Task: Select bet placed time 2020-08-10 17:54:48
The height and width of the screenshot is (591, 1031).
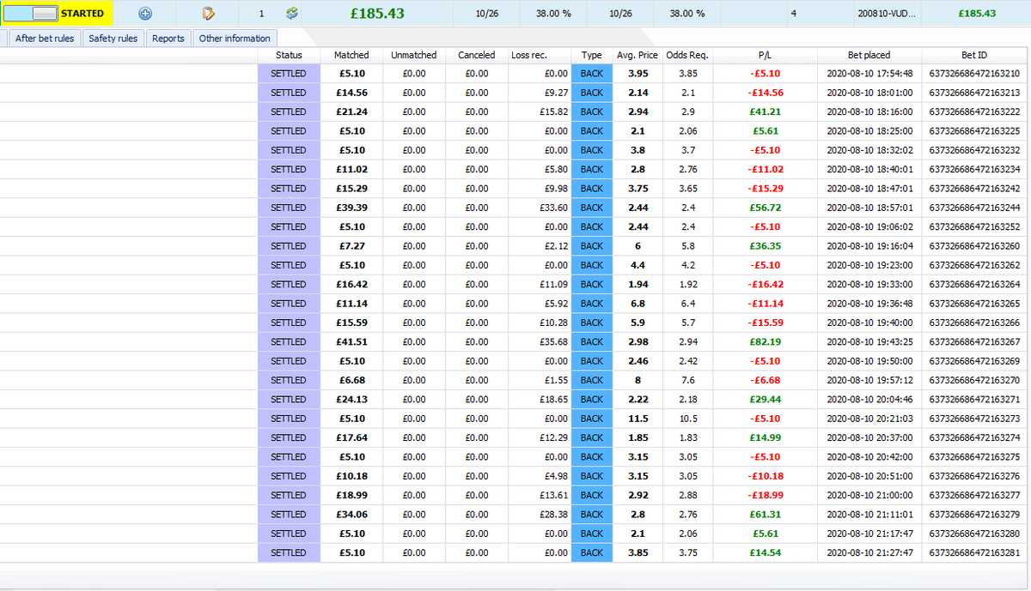Action: [869, 74]
